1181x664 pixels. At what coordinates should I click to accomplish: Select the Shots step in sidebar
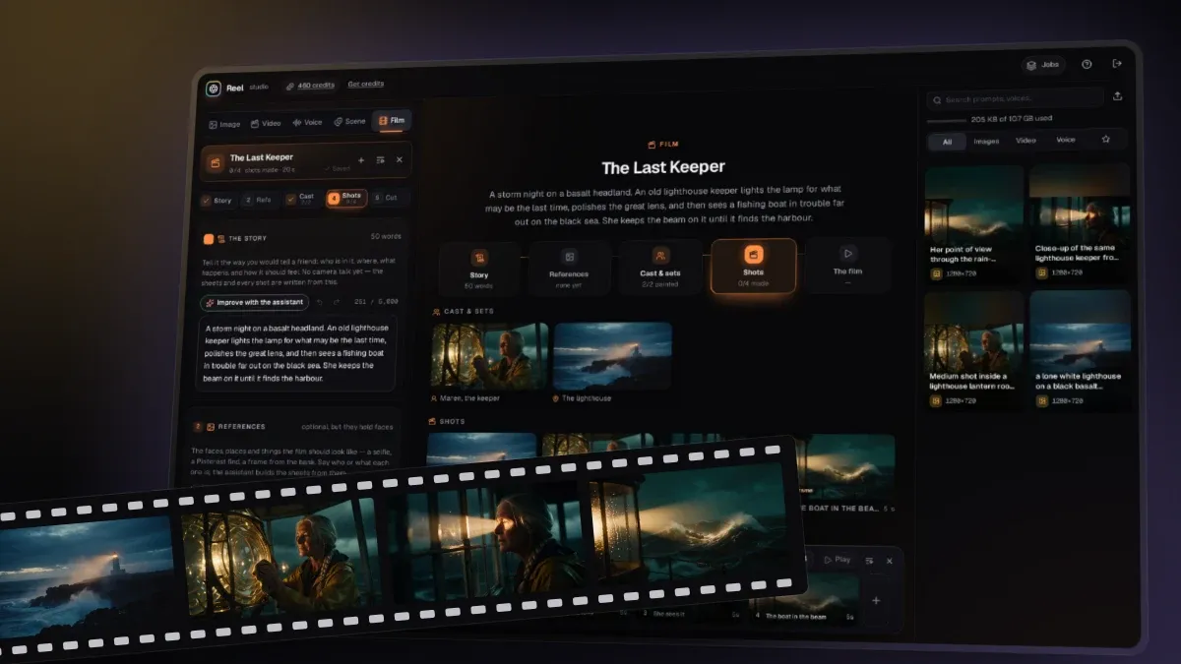tap(346, 198)
